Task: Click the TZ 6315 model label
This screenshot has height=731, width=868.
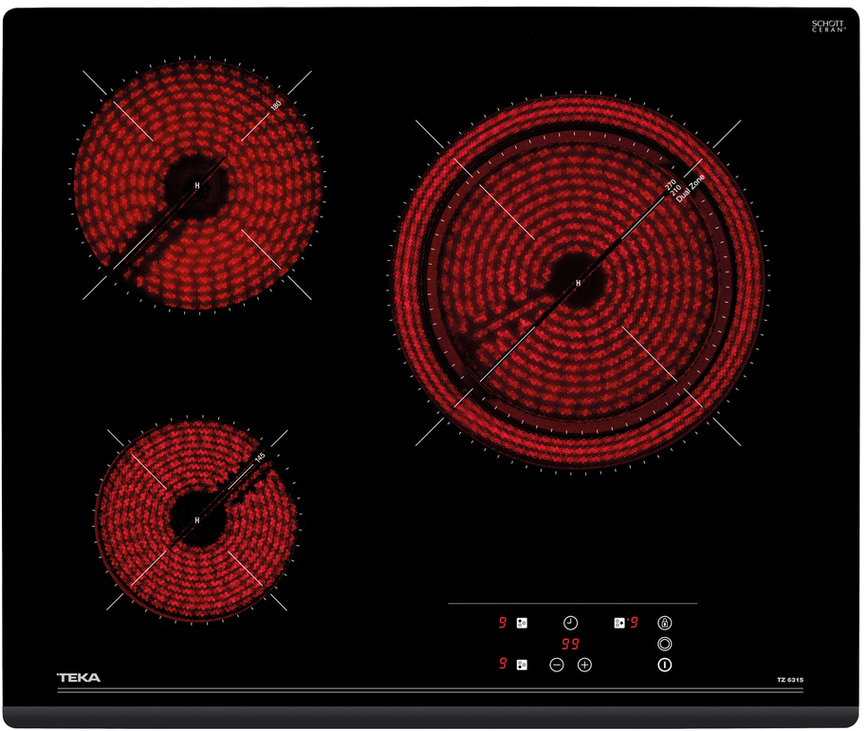Action: (x=790, y=680)
